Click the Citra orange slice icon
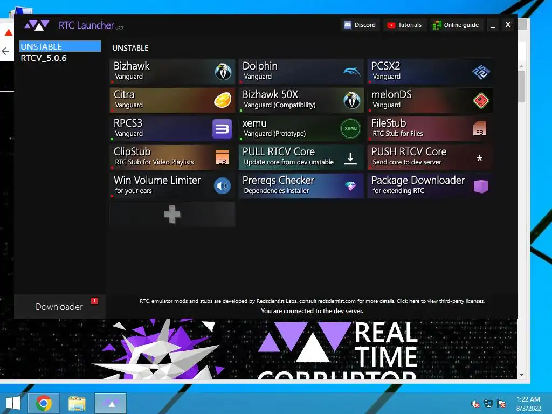Screen dimensions: 552x414 click(223, 100)
